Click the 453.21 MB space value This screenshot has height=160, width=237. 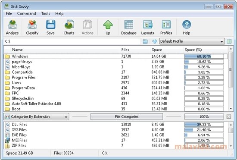pyautogui.click(x=160, y=141)
